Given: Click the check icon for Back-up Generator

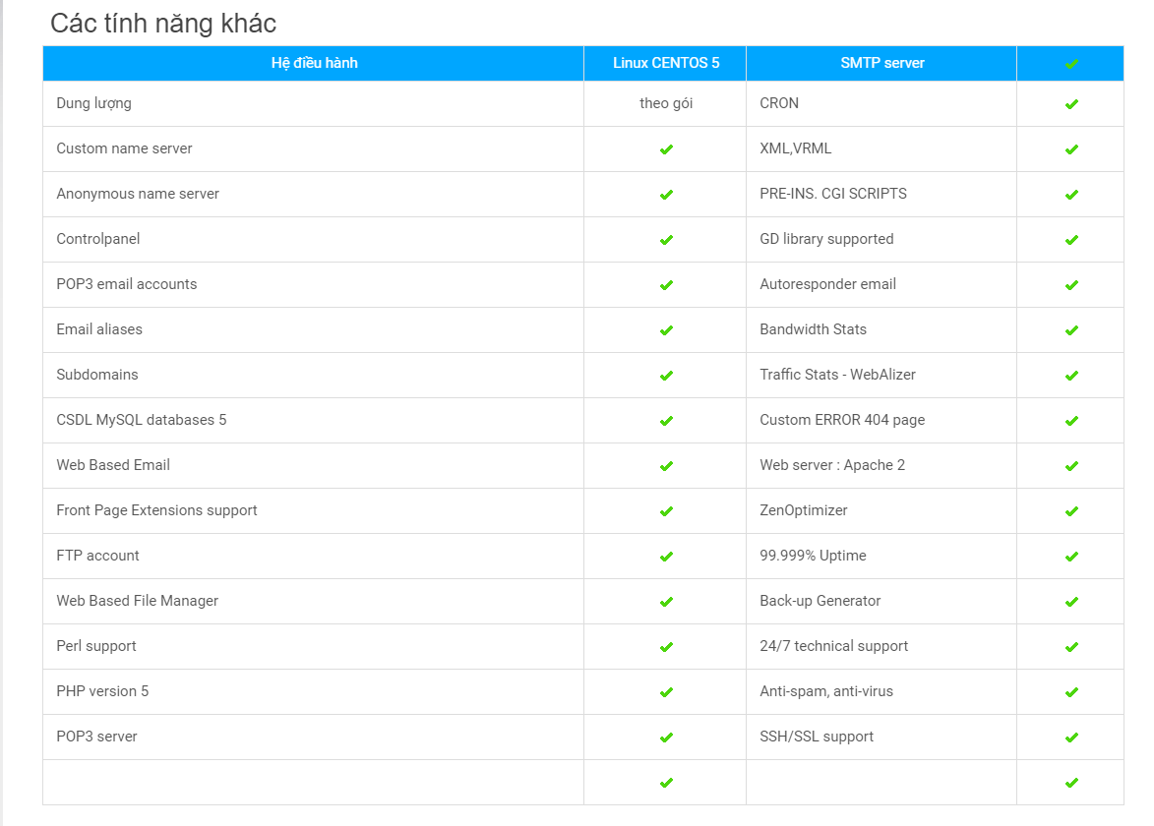Looking at the screenshot, I should (1071, 602).
